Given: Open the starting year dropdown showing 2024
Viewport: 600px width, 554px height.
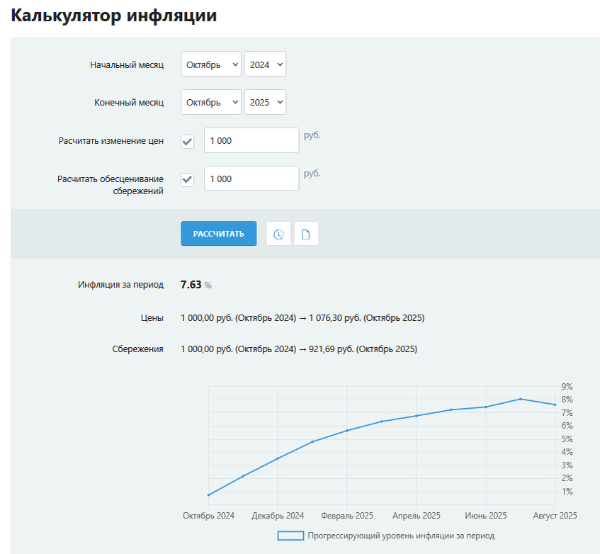Looking at the screenshot, I should (265, 64).
